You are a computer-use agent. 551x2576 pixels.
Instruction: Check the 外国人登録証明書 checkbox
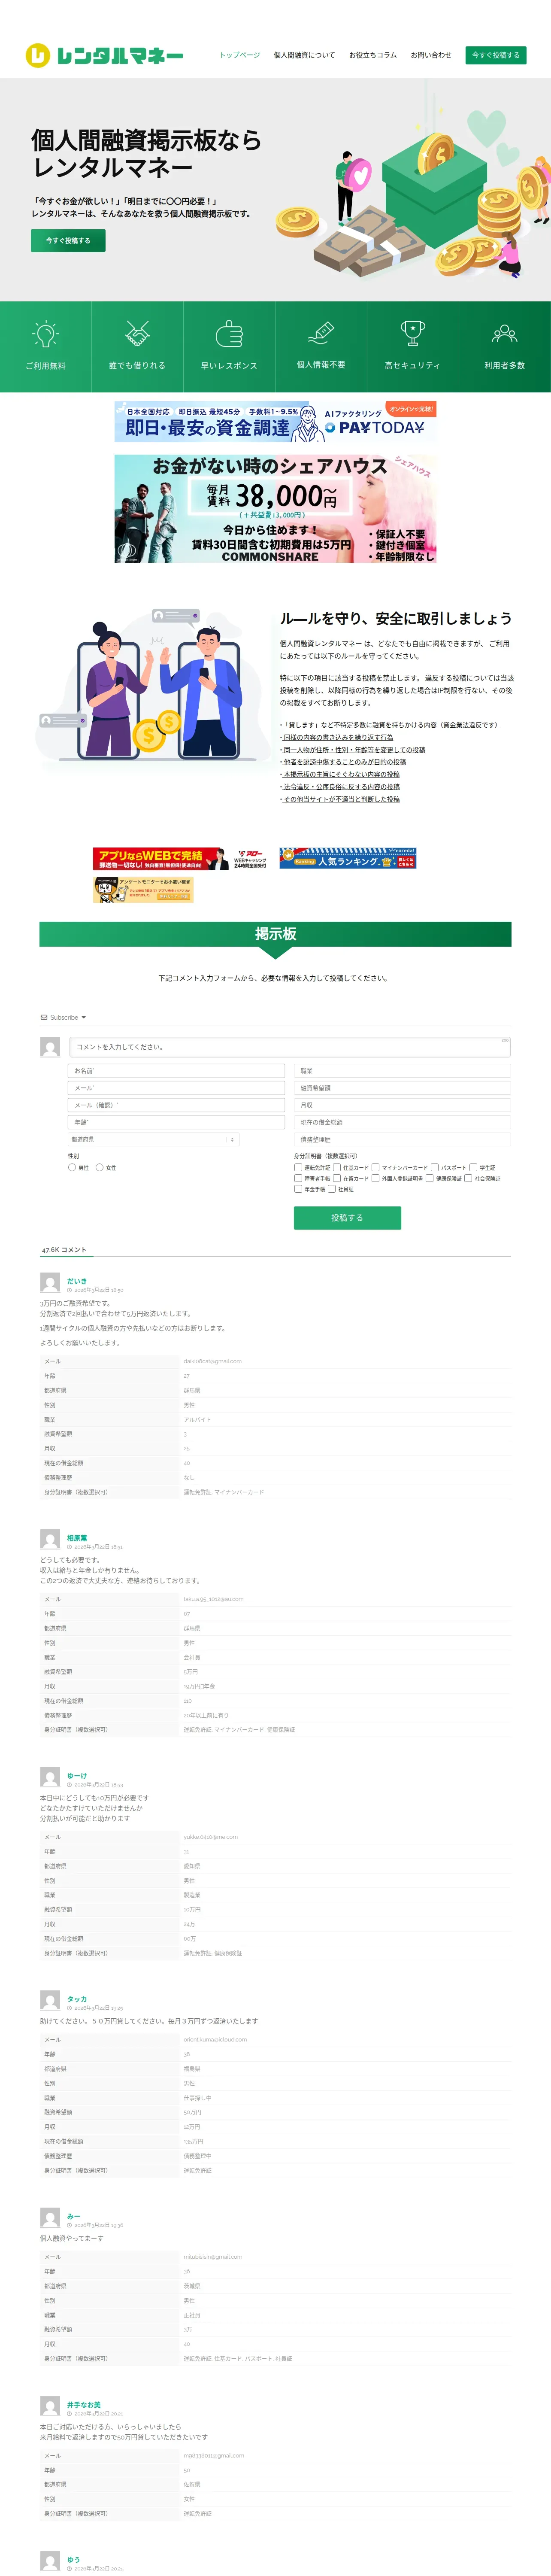(375, 1178)
